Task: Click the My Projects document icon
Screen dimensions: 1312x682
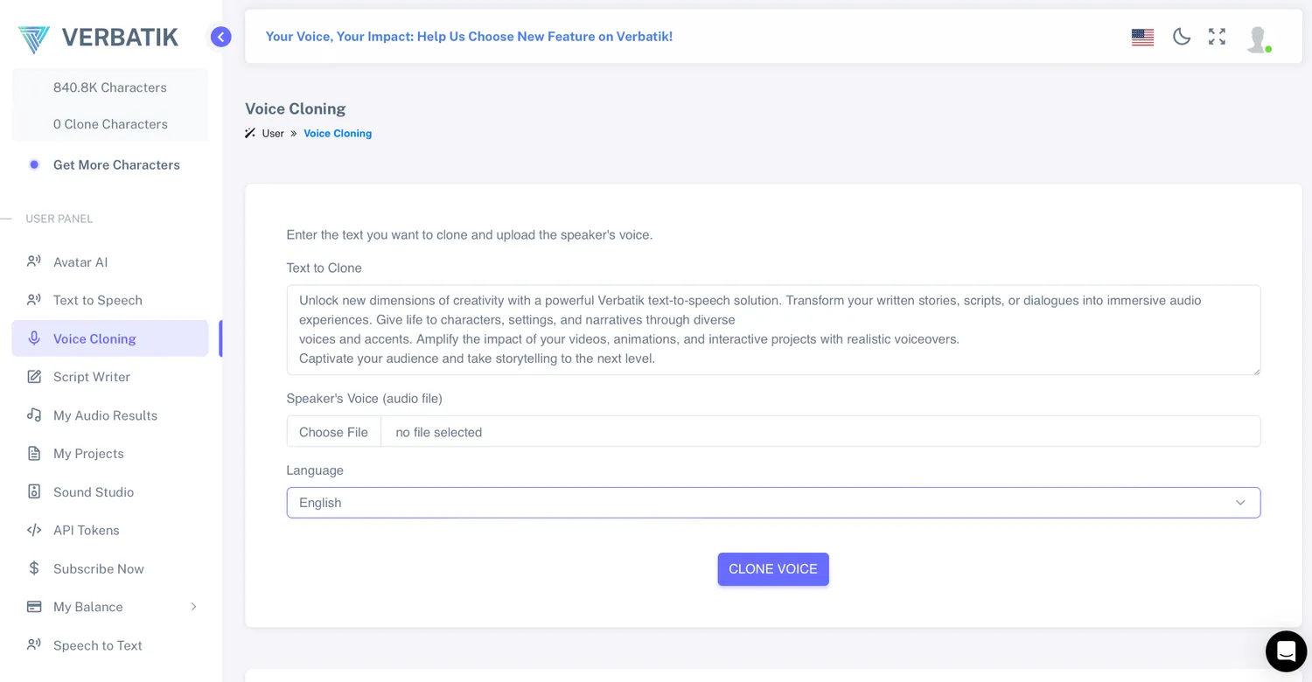Action: [34, 453]
